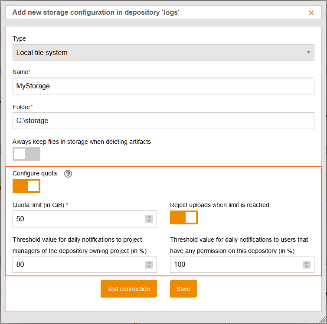Decrease project managers threshold spinner
The height and width of the screenshot is (324, 327).
(x=149, y=266)
